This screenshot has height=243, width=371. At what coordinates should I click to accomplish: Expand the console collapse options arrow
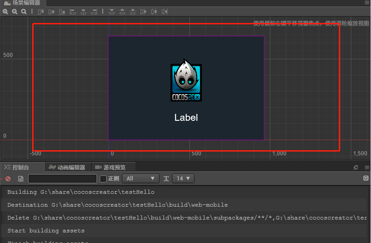pyautogui.click(x=366, y=178)
